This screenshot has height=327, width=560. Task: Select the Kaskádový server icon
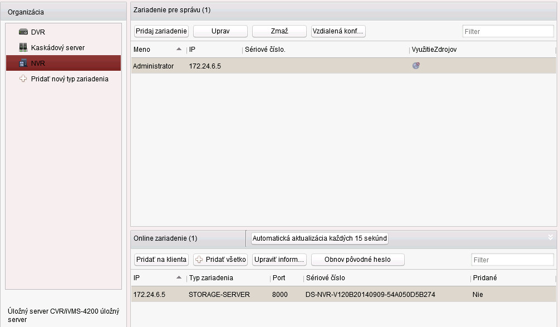point(23,47)
